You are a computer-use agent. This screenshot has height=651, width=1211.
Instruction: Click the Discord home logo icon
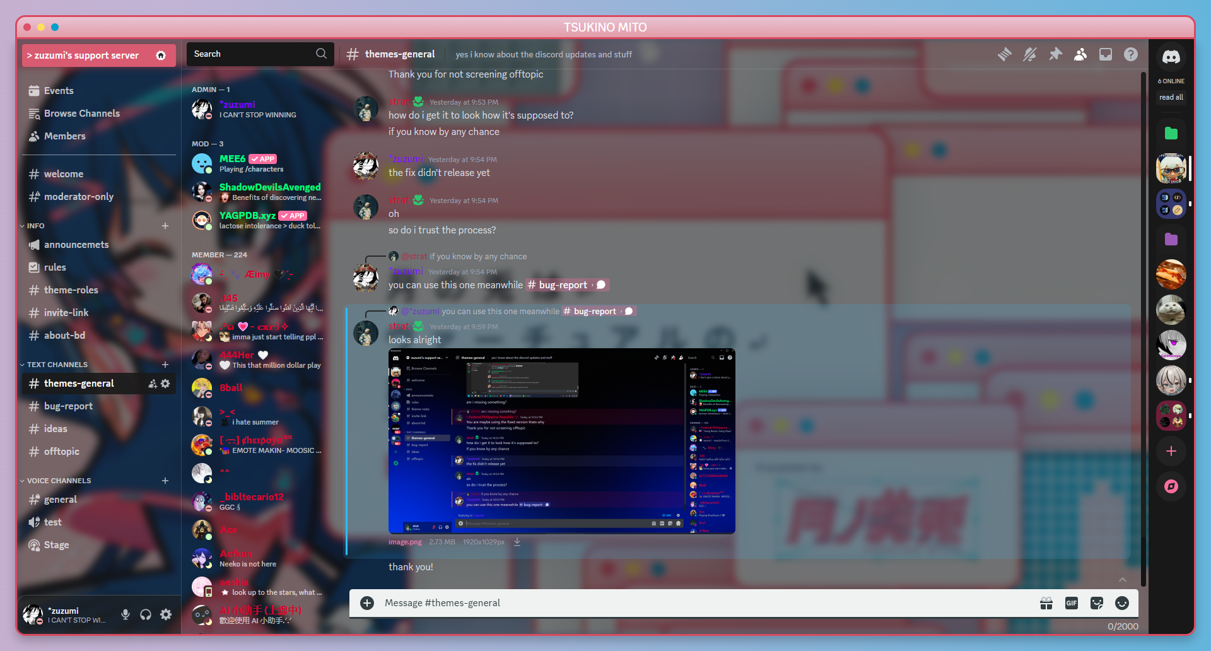[1171, 57]
